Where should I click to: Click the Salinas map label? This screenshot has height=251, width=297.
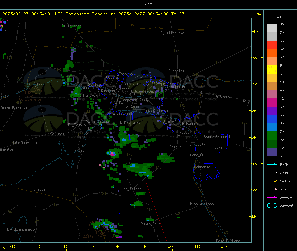tap(57, 134)
